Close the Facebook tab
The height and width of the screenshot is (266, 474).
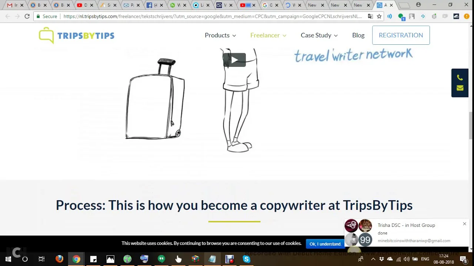[161, 5]
